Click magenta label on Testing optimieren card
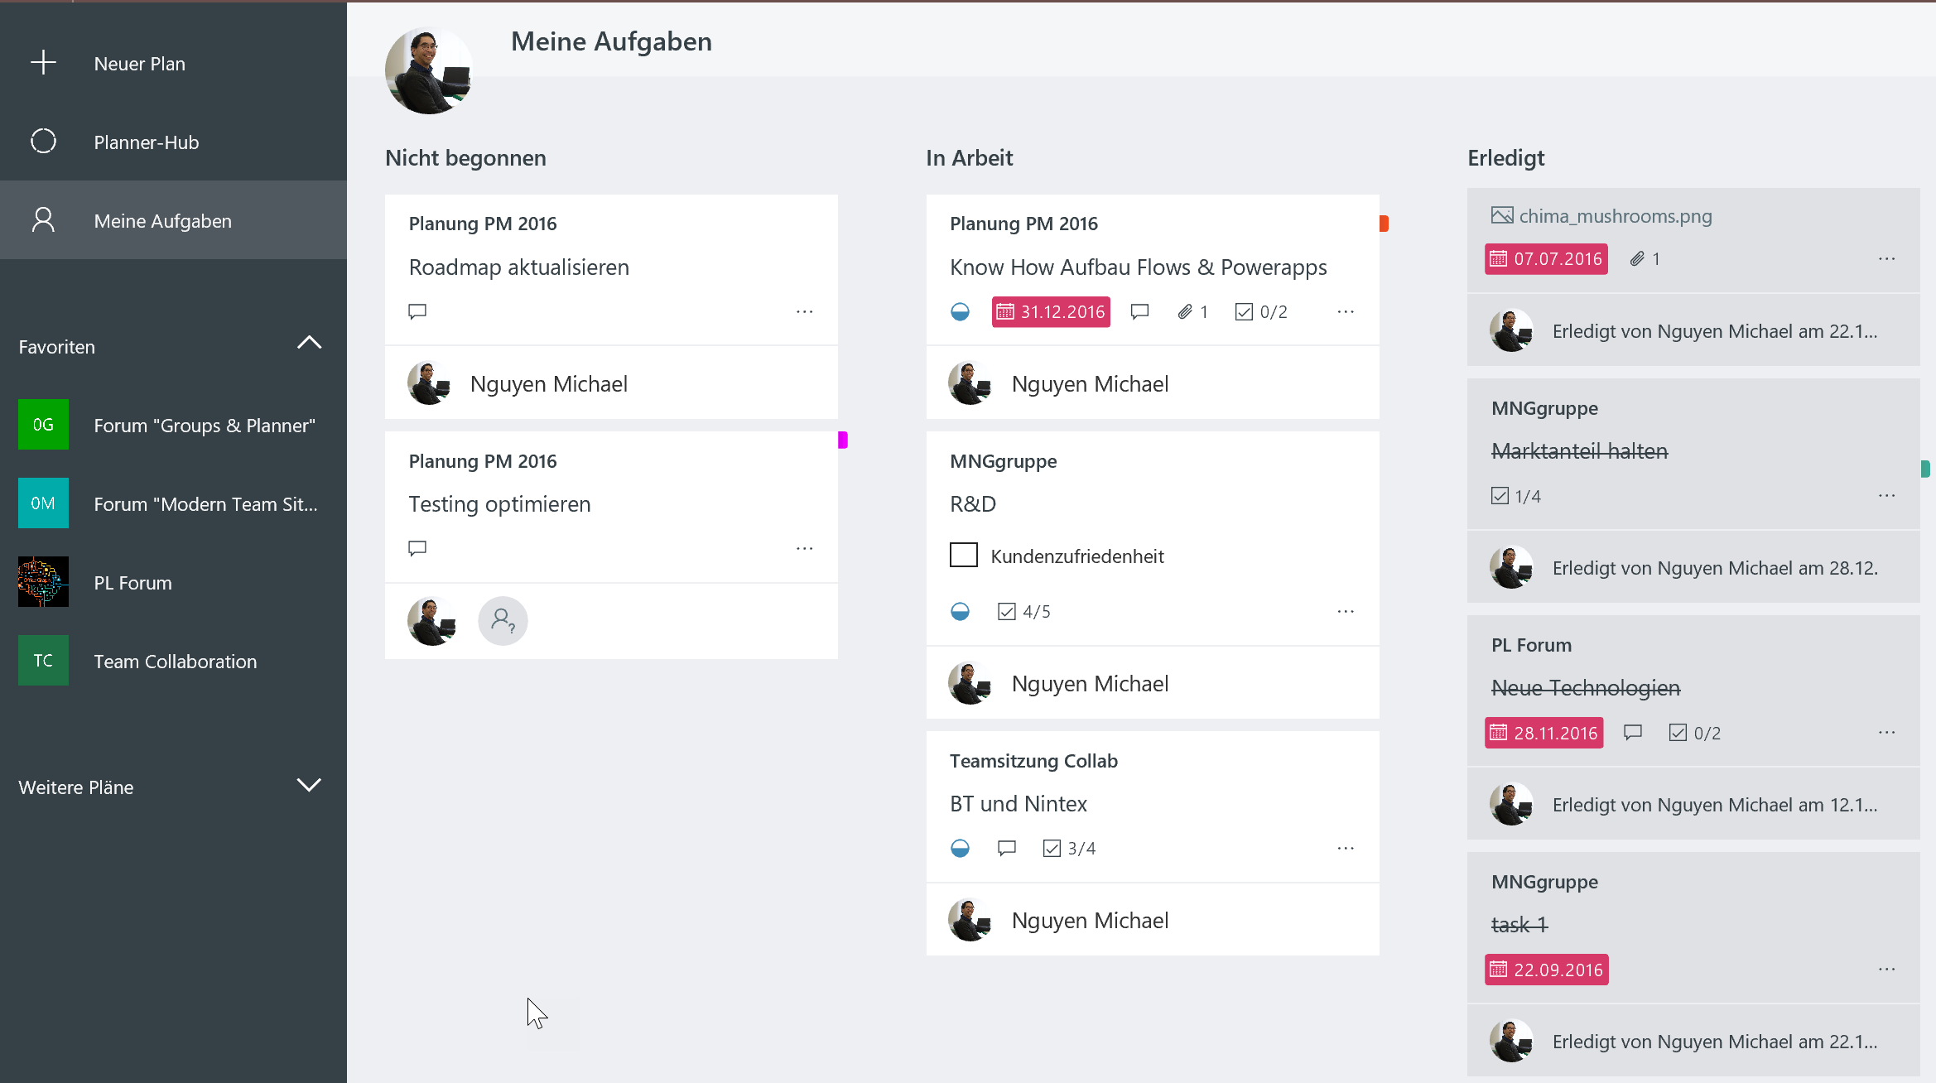 842,440
